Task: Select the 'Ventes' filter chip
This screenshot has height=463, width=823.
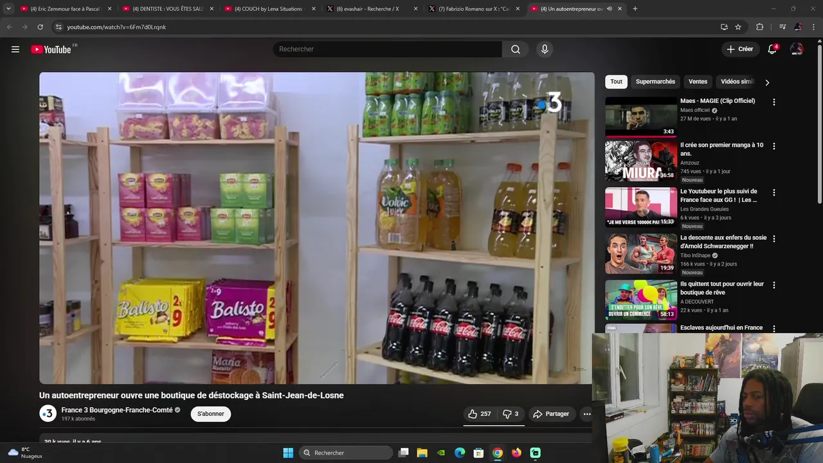Action: pyautogui.click(x=698, y=82)
